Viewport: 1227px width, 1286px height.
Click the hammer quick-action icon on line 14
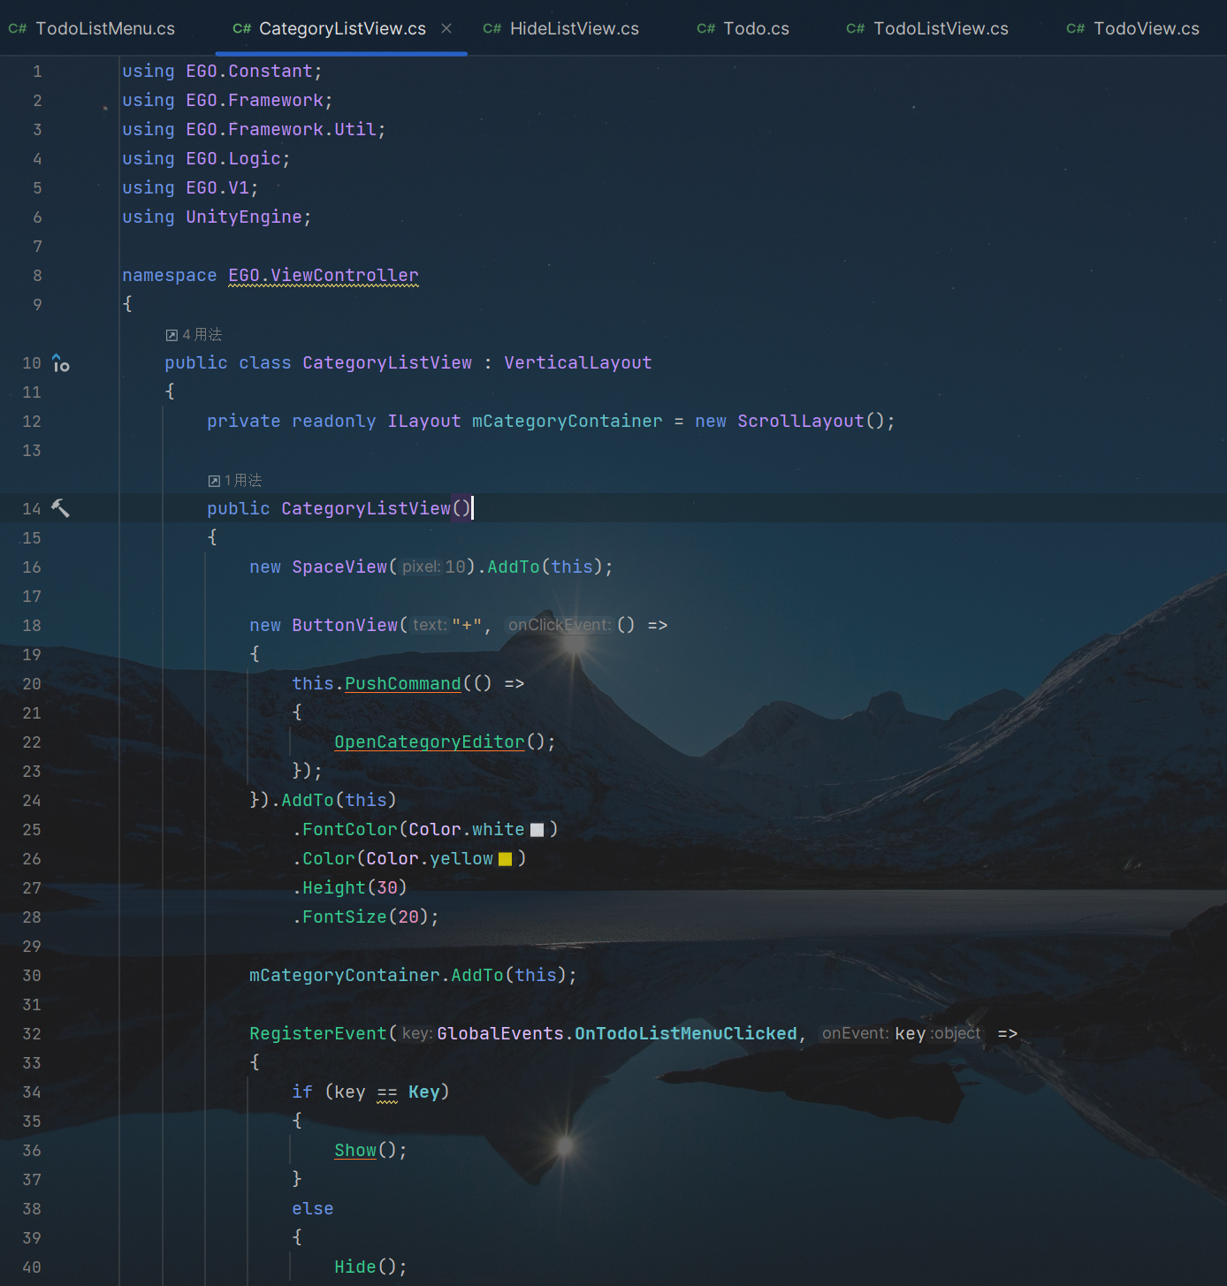pos(60,508)
